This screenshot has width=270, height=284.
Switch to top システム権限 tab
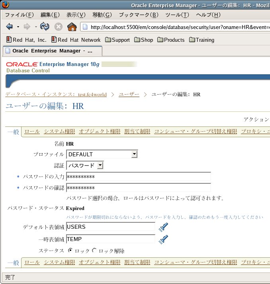click(59, 131)
